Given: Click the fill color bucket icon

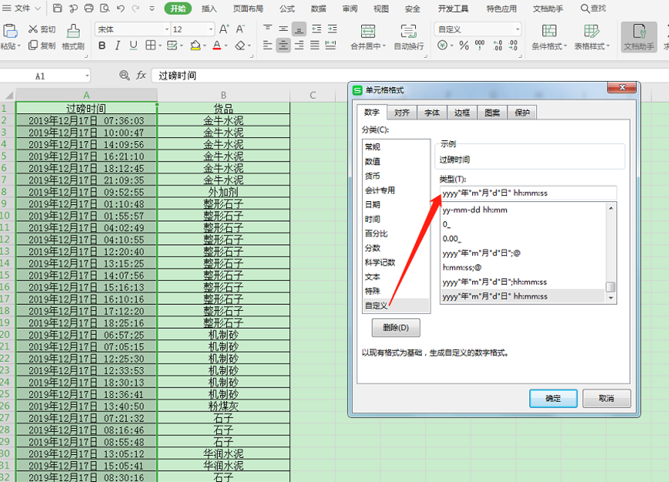Looking at the screenshot, I should point(195,45).
